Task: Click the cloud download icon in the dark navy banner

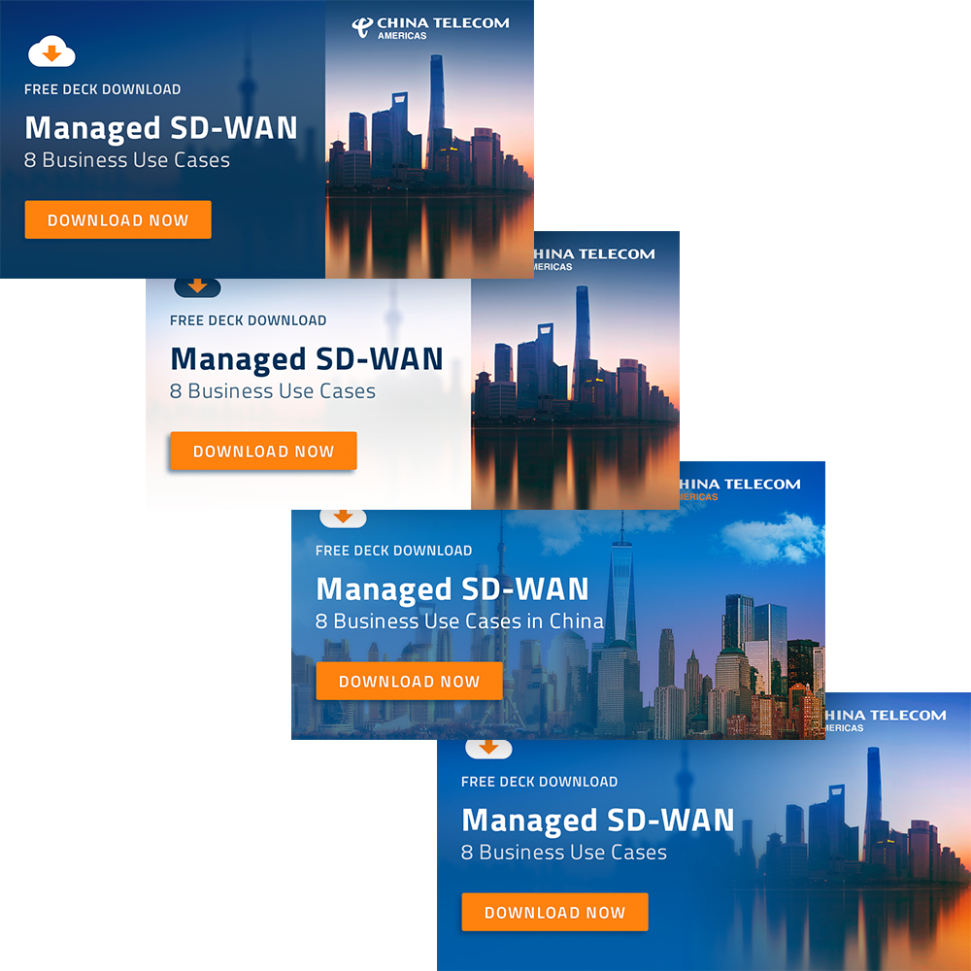Action: point(52,51)
